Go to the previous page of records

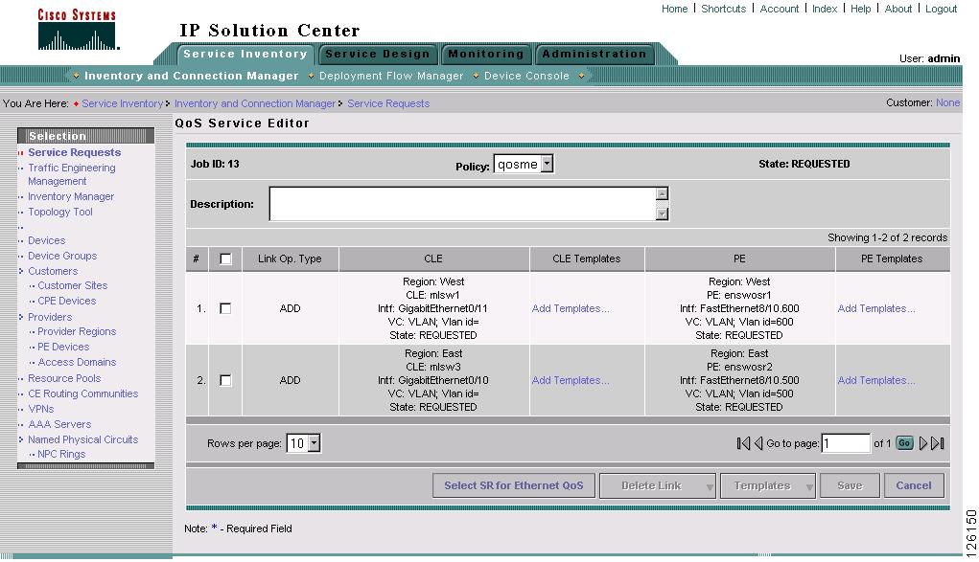pos(758,443)
